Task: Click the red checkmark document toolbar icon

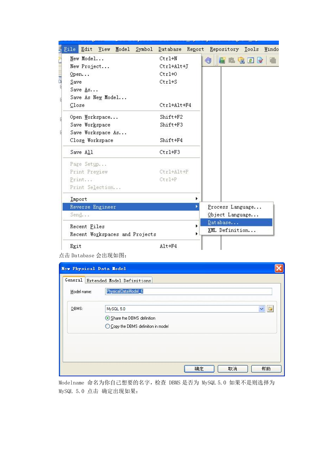Action: [260, 60]
